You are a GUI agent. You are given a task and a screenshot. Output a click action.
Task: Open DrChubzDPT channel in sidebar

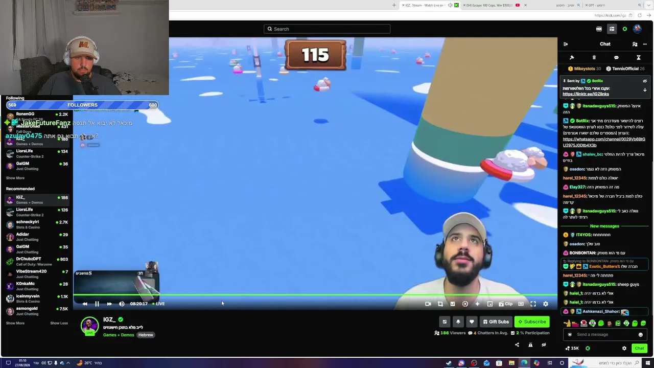tap(37, 261)
